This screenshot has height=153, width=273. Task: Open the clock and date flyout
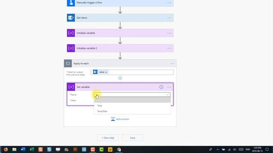click(257, 149)
